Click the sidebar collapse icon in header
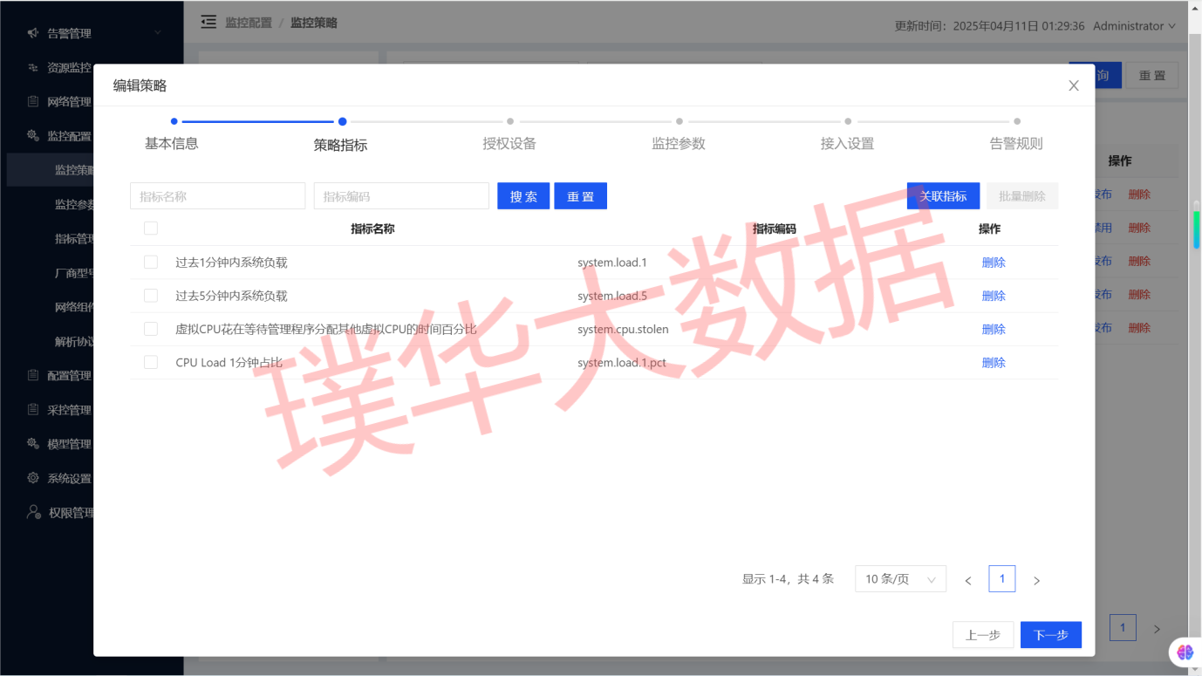This screenshot has height=676, width=1202. tap(208, 22)
